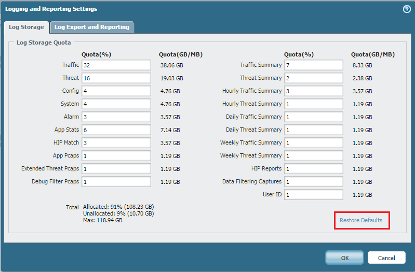Select the System quota field
The width and height of the screenshot is (415, 272).
point(116,104)
